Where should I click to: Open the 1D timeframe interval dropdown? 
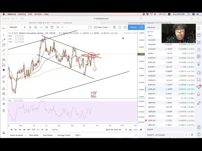(x=25, y=27)
